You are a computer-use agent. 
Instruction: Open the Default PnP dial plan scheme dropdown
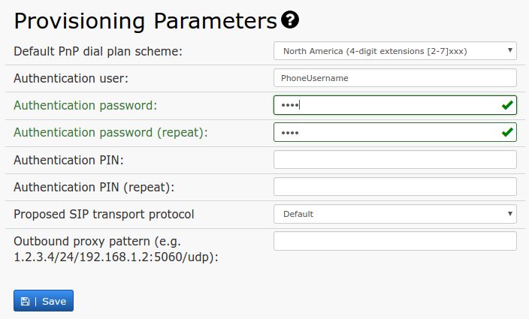[395, 51]
